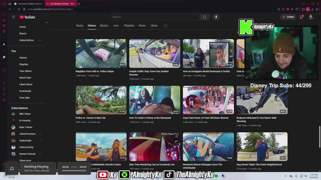Open the Easy Setup menu icon
The image size is (321, 180).
[x=317, y=9]
